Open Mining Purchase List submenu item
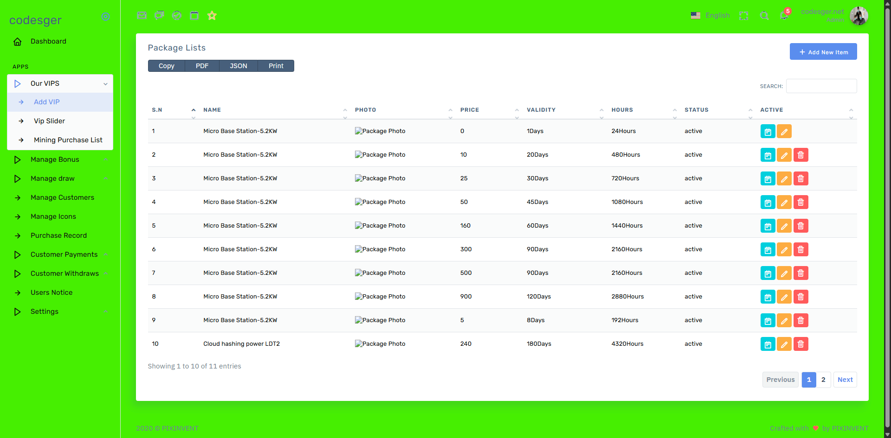The width and height of the screenshot is (891, 438). [60, 140]
